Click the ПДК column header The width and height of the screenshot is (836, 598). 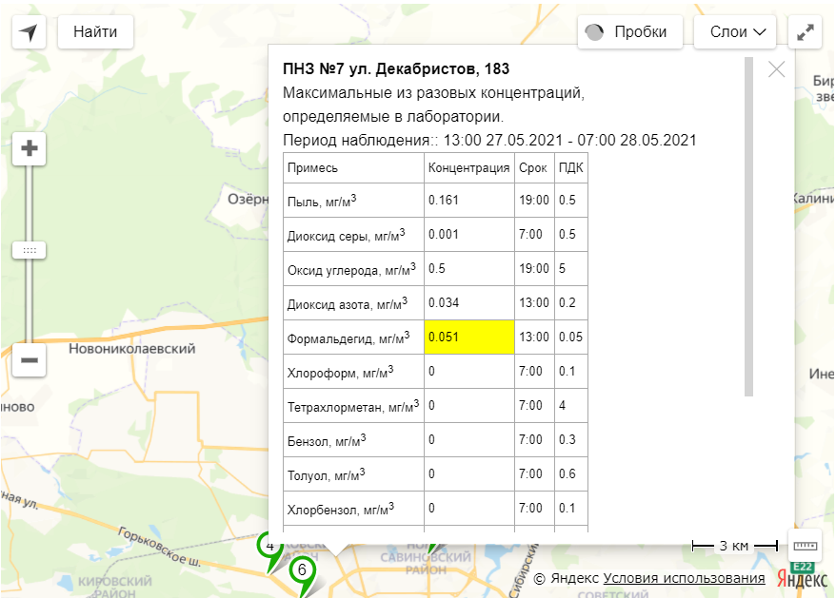571,168
